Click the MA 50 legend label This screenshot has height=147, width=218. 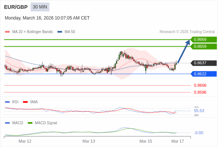[x=70, y=32]
